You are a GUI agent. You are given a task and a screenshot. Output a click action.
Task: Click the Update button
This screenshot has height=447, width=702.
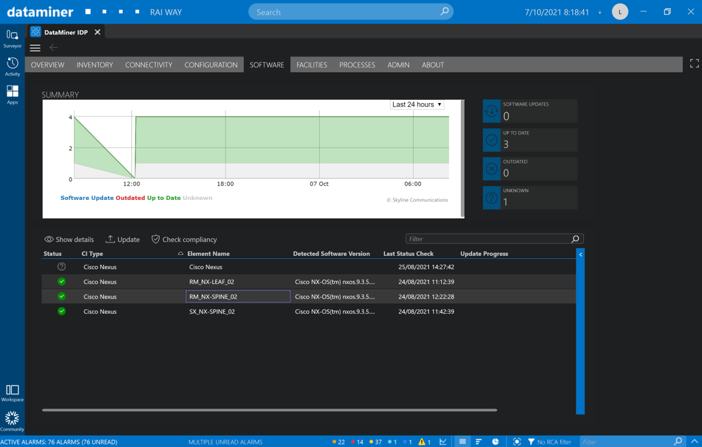122,240
